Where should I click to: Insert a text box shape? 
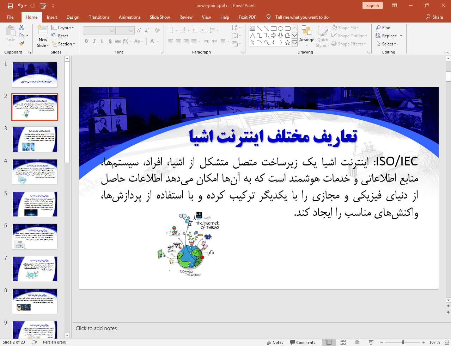[x=252, y=29]
